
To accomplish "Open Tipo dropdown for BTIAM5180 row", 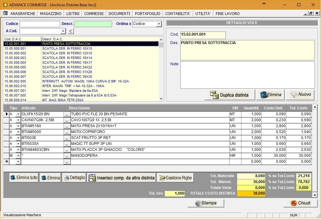I will tap(18, 126).
